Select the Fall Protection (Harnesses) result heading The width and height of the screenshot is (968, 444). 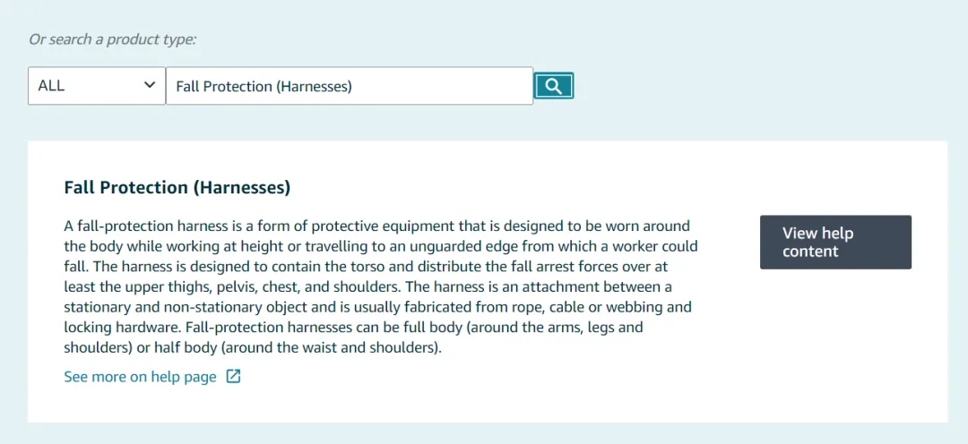coord(177,187)
